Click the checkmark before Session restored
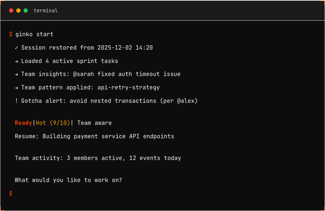This screenshot has width=325, height=211. (17, 48)
